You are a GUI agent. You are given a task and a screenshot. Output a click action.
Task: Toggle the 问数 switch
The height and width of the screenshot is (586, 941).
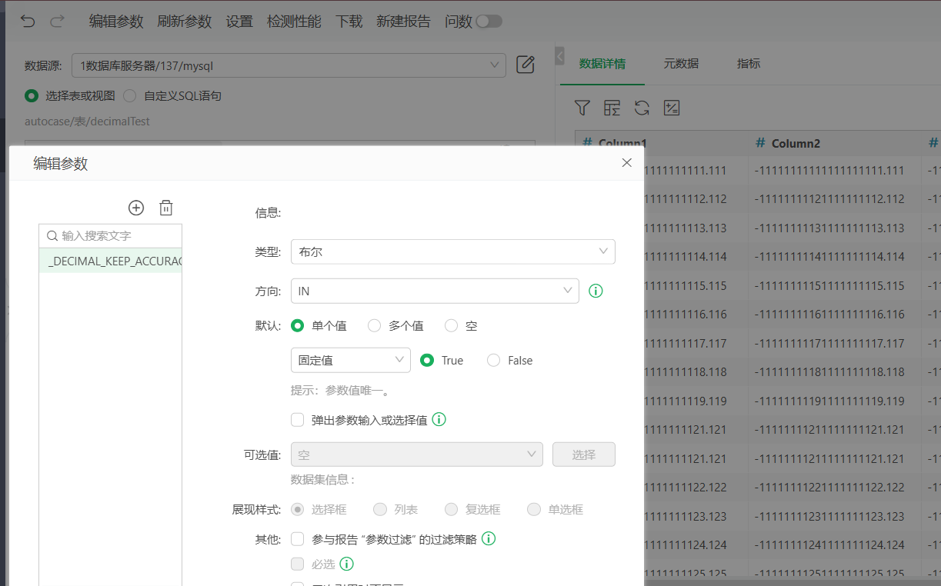[489, 22]
